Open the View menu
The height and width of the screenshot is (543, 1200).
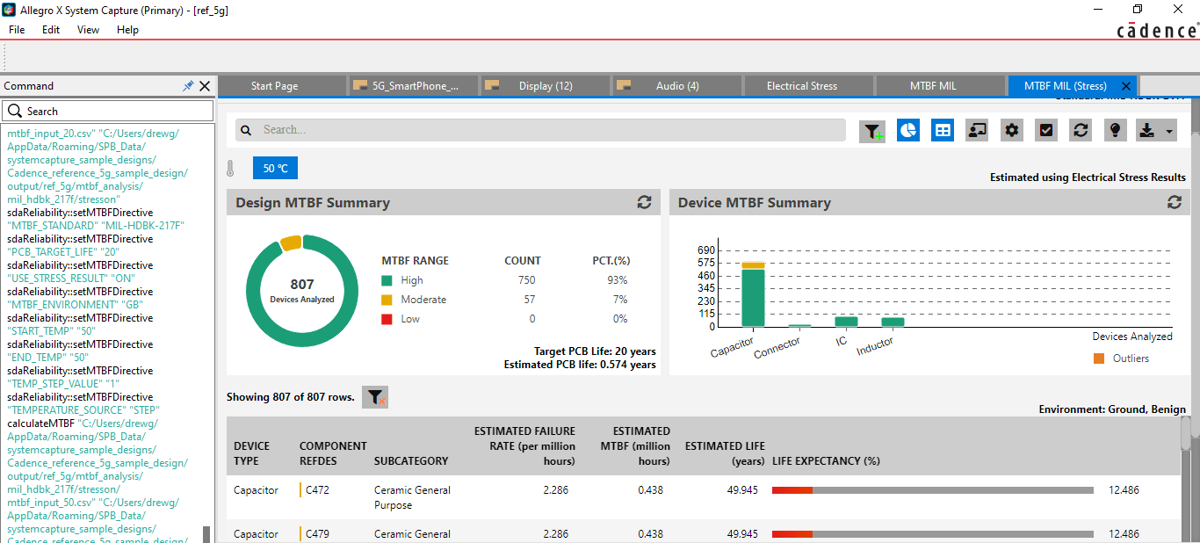coord(89,29)
